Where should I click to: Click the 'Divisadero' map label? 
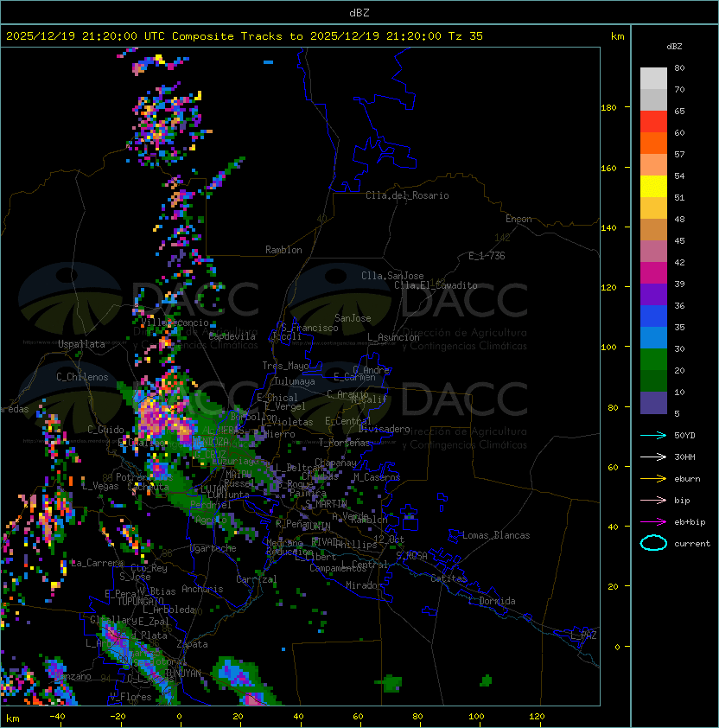coord(385,429)
